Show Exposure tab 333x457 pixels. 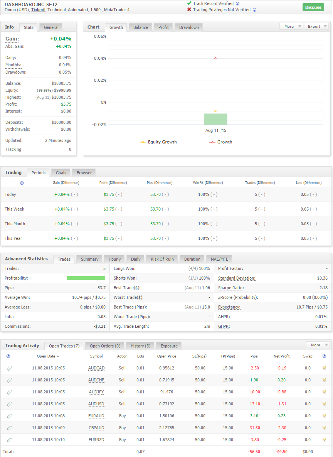(169, 346)
